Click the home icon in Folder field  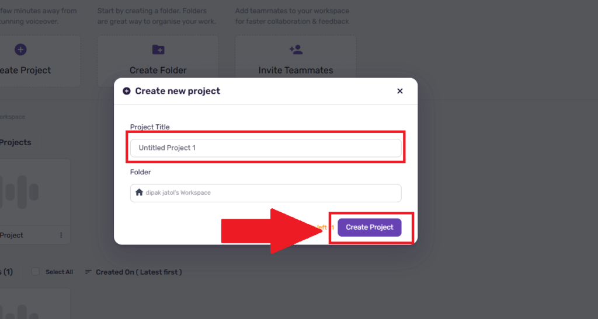[139, 192]
